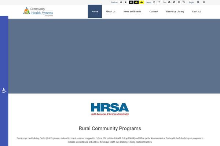Click the Contrast label
The height and width of the screenshot is (146, 220).
pos(115,2)
